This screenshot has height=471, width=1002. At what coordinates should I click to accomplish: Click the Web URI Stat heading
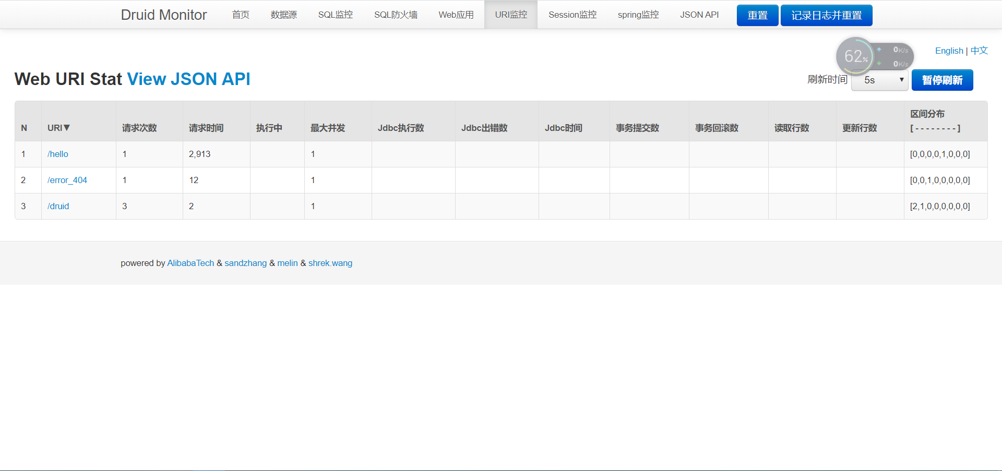coord(68,79)
